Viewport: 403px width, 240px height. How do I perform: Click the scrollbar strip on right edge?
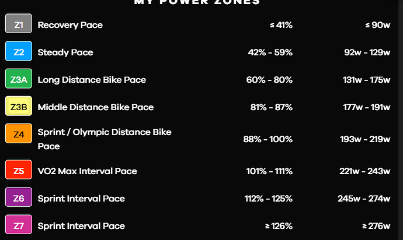[401, 120]
